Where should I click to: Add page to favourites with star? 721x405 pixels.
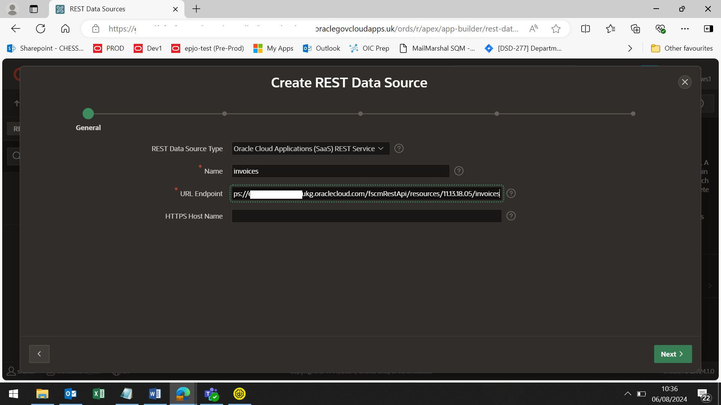(556, 29)
